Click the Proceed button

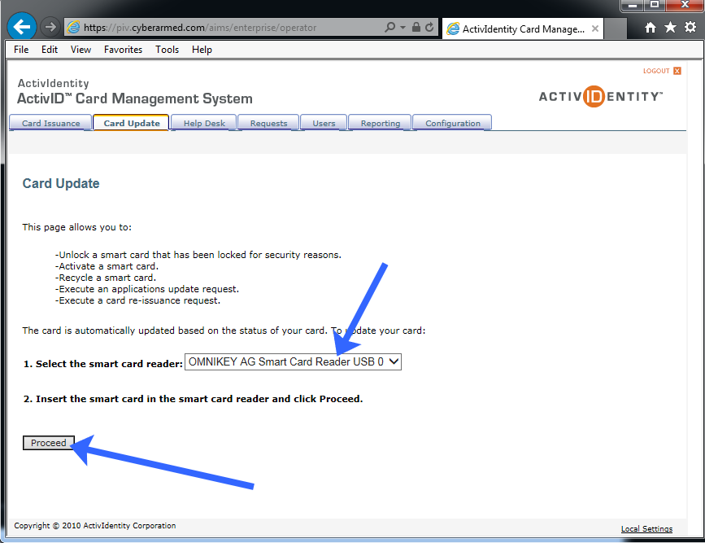point(49,443)
